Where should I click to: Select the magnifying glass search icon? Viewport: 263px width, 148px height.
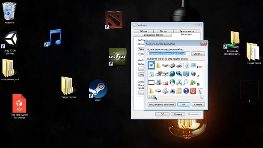pyautogui.click(x=186, y=82)
